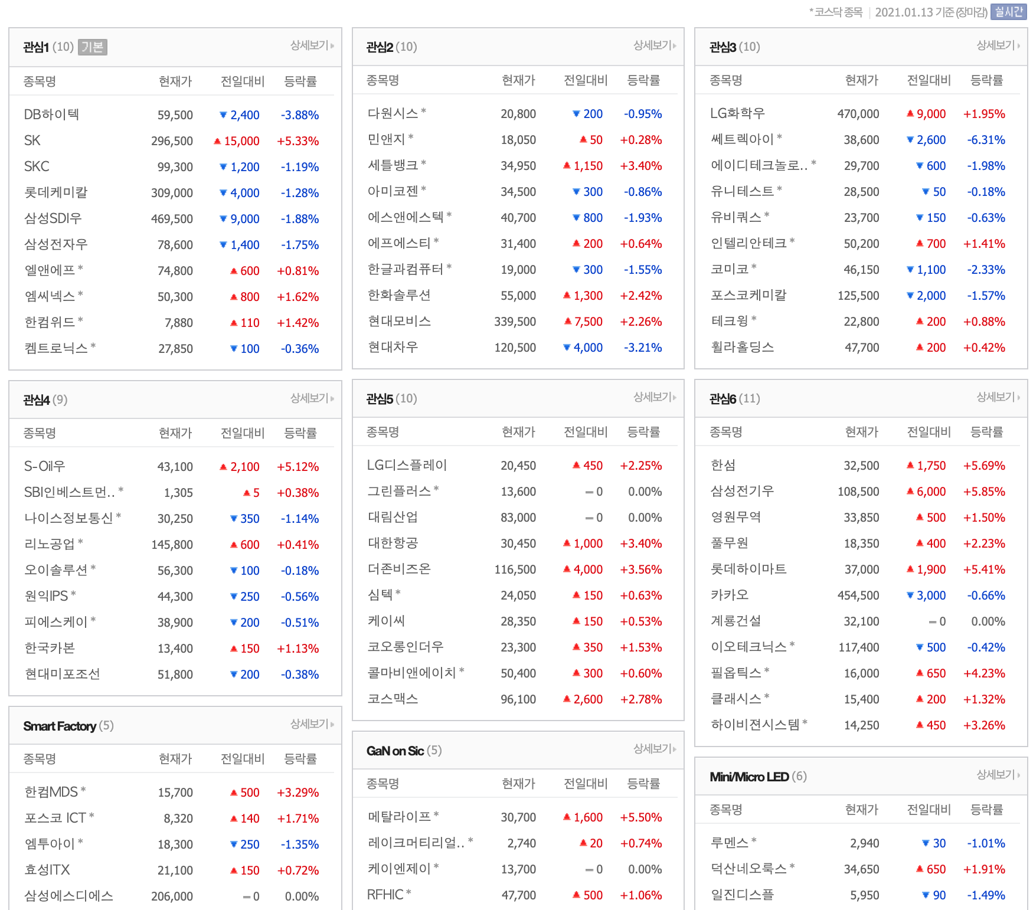Open 상세보기 for GaN on Sic group
The height and width of the screenshot is (910, 1033).
(x=655, y=749)
